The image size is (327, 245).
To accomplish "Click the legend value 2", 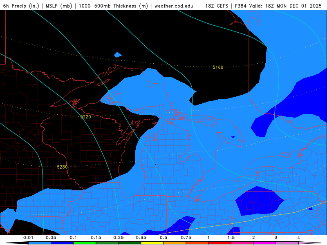I will pyautogui.click(x=253, y=238).
